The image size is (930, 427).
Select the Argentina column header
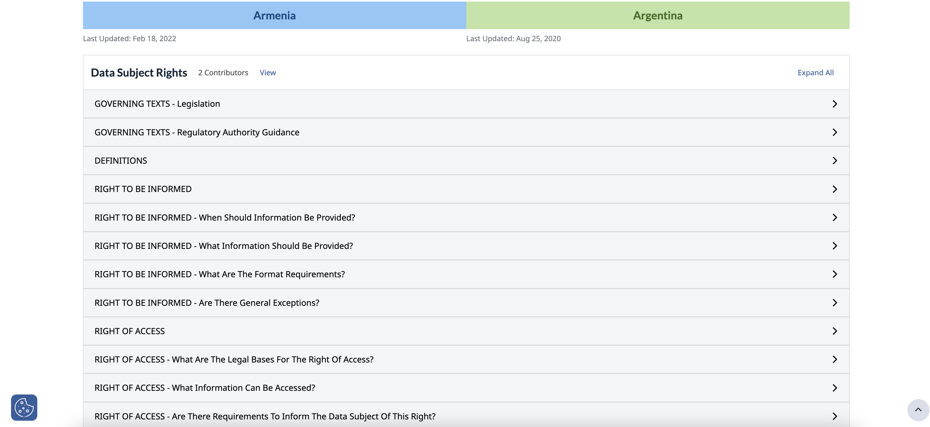(658, 15)
